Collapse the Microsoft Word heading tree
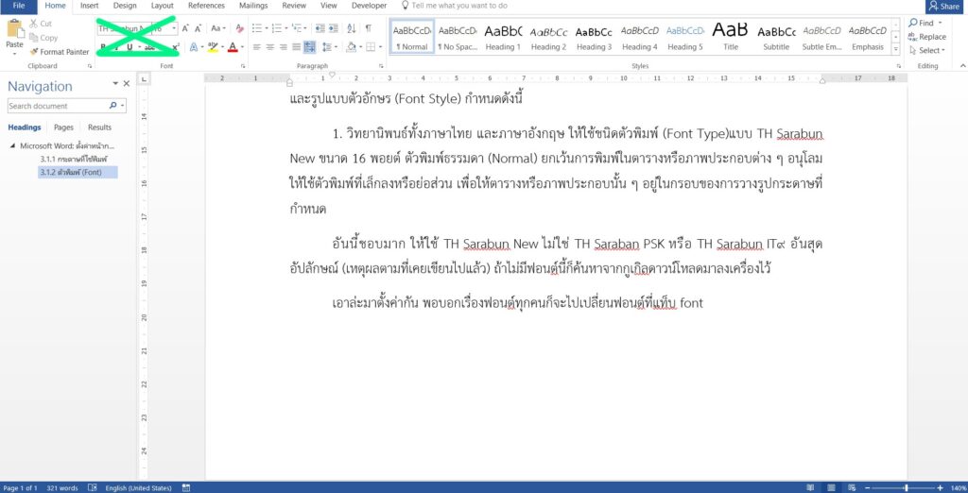 (x=13, y=146)
